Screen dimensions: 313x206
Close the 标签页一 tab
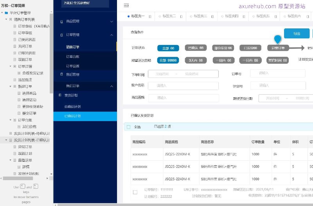point(150,16)
